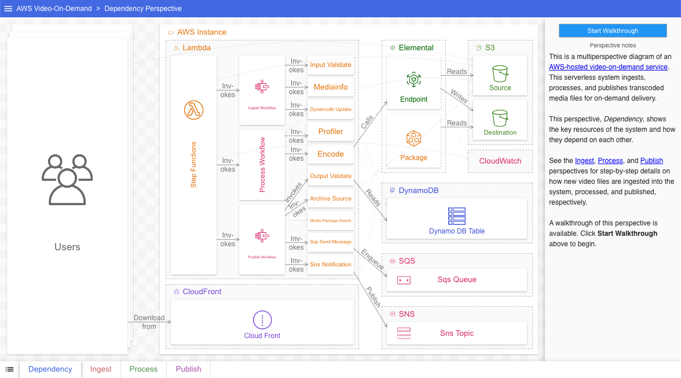Screen dimensions: 681x378
Task: Click the Dynamo DB Table icon
Action: pyautogui.click(x=456, y=215)
